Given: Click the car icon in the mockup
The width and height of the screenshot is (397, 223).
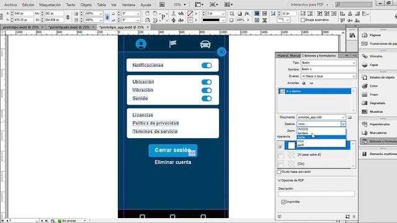Looking at the screenshot, I should point(205,44).
